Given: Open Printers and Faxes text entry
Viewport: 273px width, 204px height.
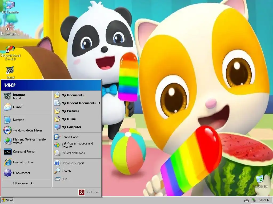Looking at the screenshot, I should click(x=73, y=153).
